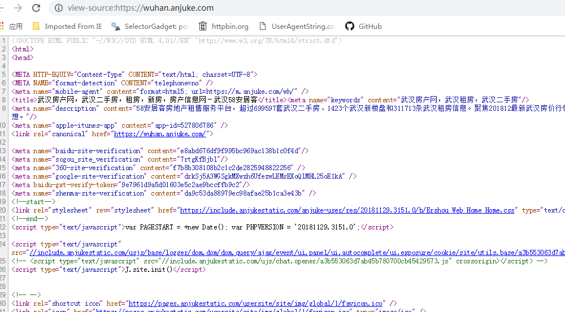Open the httpbin.org bookmark
The height and width of the screenshot is (312, 565).
point(224,27)
